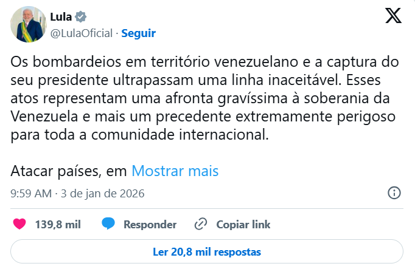The height and width of the screenshot is (272, 415).
Task: Open Lula's profile picture
Action: pos(28,24)
